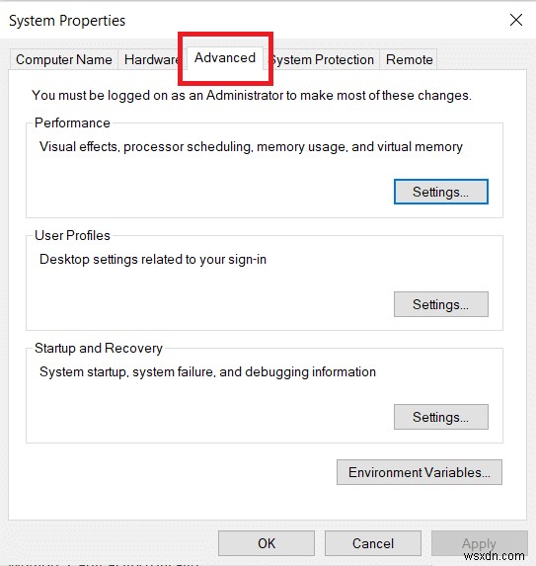Open User Profiles Settings button

[x=441, y=304]
